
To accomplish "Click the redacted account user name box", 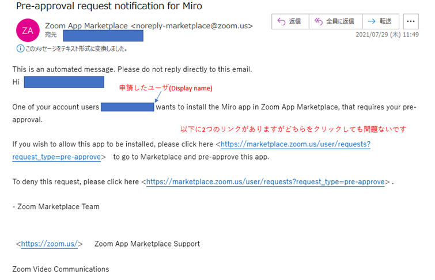I will click(x=127, y=107).
